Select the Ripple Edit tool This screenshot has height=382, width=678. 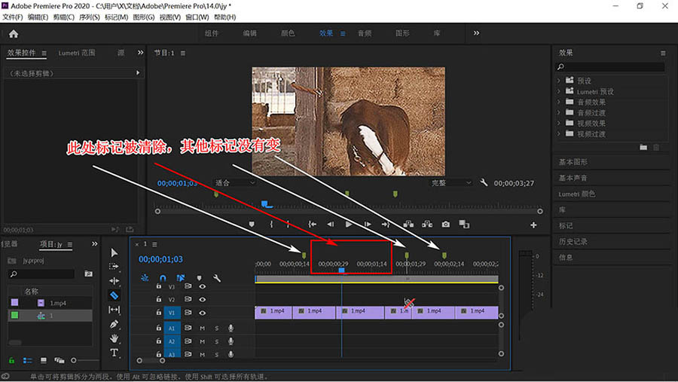[x=115, y=281]
